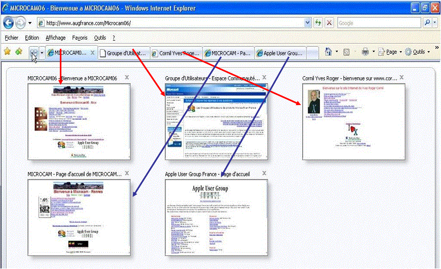Switch to the MICROCAM - Pa... tab
The height and width of the screenshot is (269, 441).
tap(228, 53)
